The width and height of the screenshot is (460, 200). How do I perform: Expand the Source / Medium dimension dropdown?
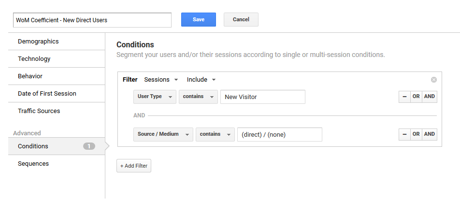click(163, 134)
